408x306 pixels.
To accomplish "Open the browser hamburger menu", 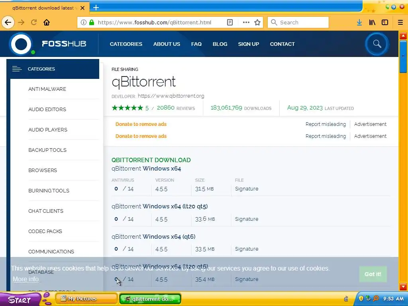I will [x=400, y=22].
